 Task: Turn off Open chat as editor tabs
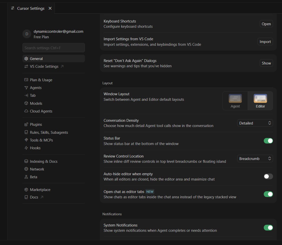(x=268, y=194)
